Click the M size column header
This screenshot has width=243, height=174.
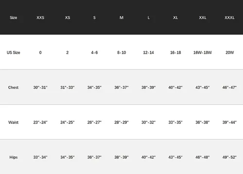tap(121, 17)
